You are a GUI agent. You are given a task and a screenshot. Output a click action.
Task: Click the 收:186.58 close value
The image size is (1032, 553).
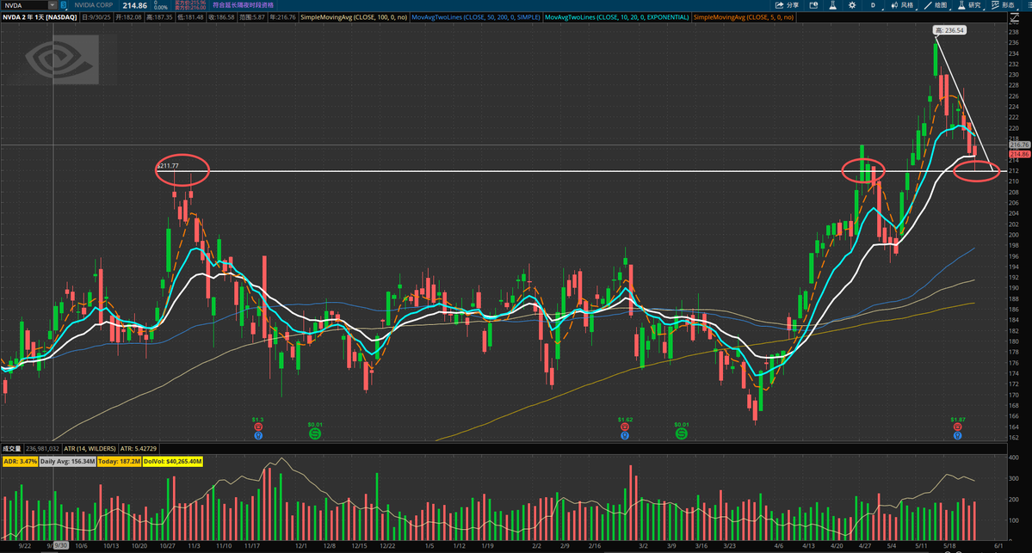[x=221, y=17]
